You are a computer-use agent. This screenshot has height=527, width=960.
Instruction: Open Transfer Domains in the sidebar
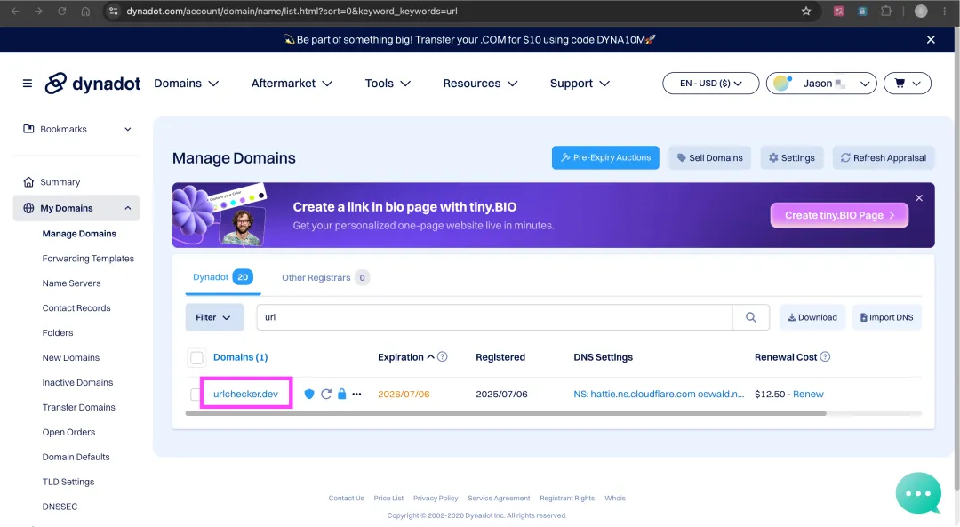point(78,407)
